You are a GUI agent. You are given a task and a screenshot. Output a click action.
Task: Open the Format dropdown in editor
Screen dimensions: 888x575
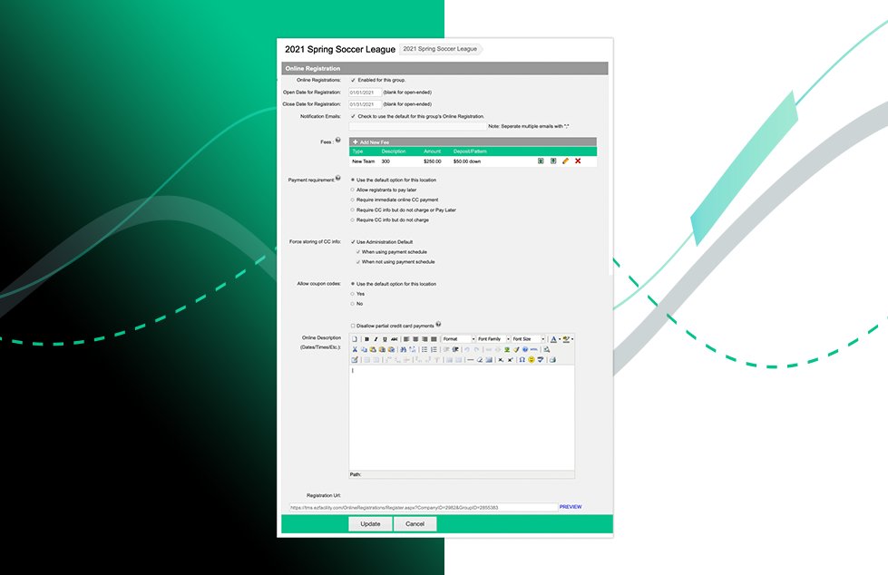[458, 339]
